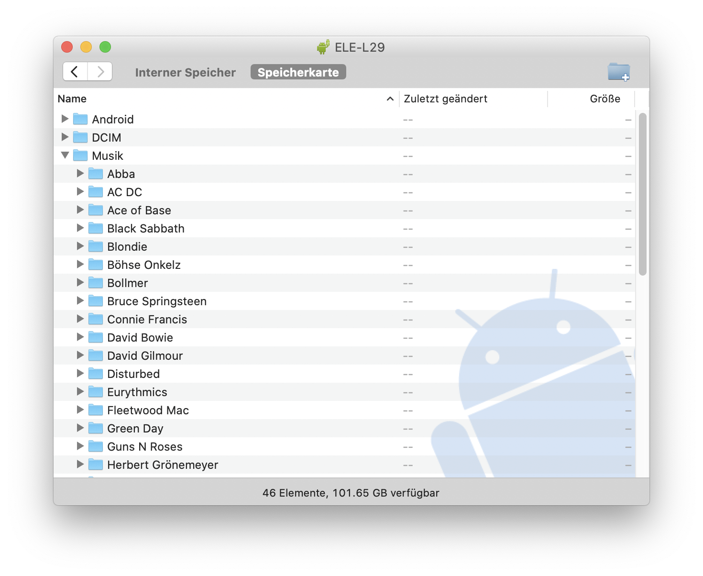Select the Herbert Grönemeyer row name
Image resolution: width=703 pixels, height=576 pixels.
(x=163, y=465)
